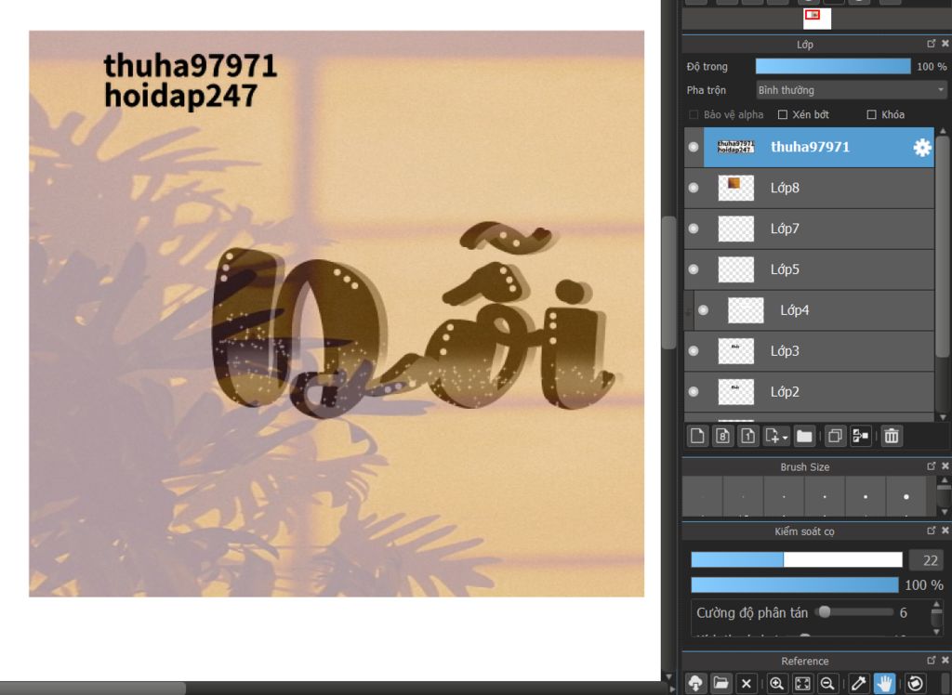
Task: Click the Brush Size list scroll up arrow
Action: click(x=943, y=480)
